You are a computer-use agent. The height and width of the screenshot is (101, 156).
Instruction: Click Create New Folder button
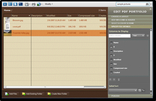(x=57, y=94)
